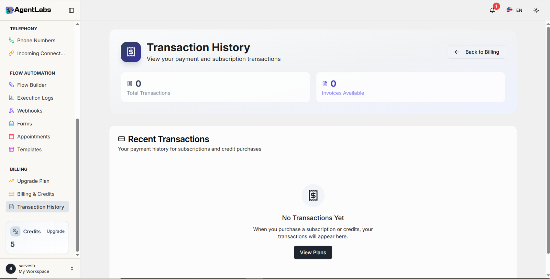Click the credits balance value 5

click(12, 244)
